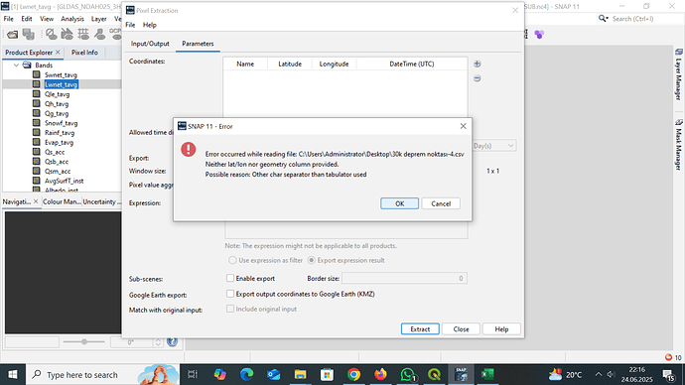Screen dimensions: 685x385
Task: Collapse the Bands tree node
Action: point(16,65)
